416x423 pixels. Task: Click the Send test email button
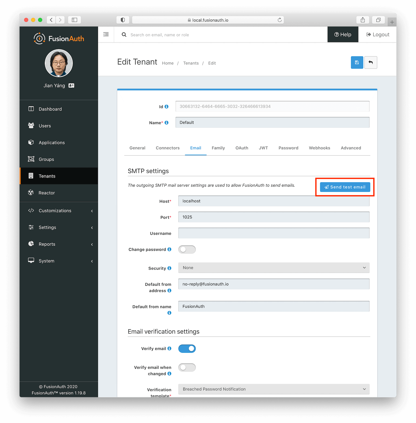345,187
